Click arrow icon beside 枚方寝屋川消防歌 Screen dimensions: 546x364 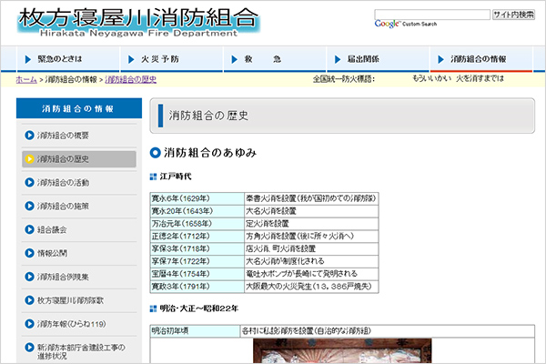click(x=30, y=300)
